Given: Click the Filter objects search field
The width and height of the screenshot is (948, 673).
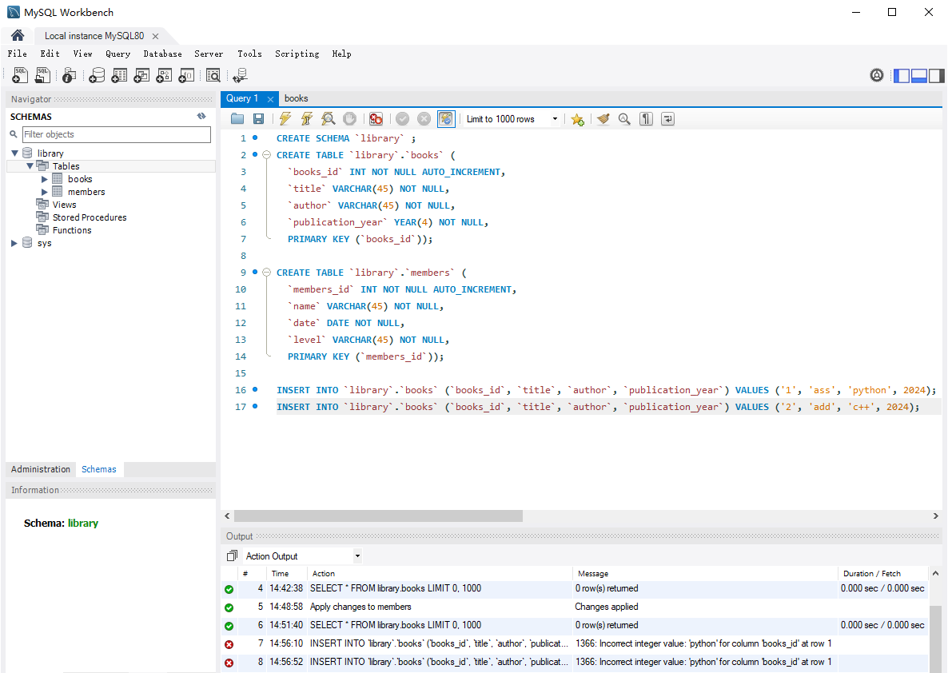Looking at the screenshot, I should click(116, 134).
